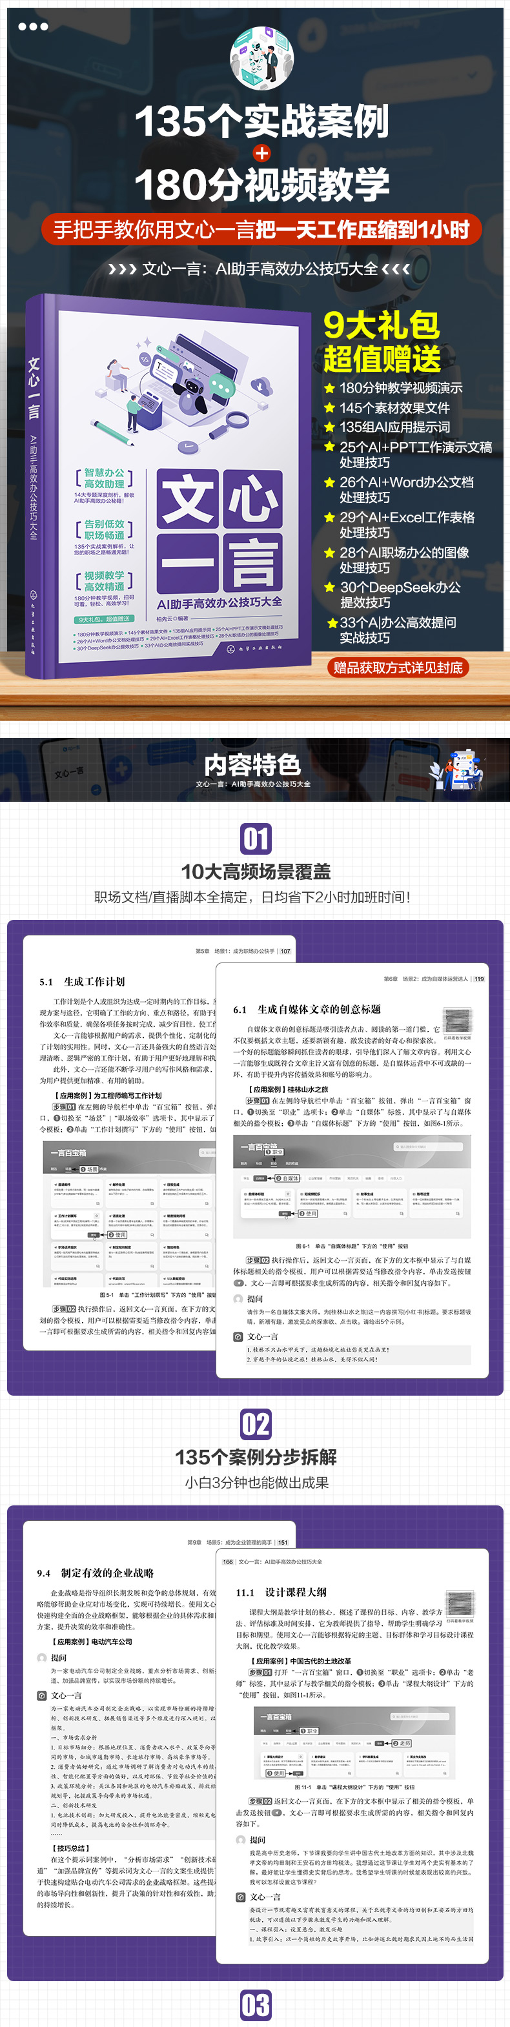Click red button "赠品获取方式详见封底"
Viewport: 510px width, 2027px height.
point(398,668)
